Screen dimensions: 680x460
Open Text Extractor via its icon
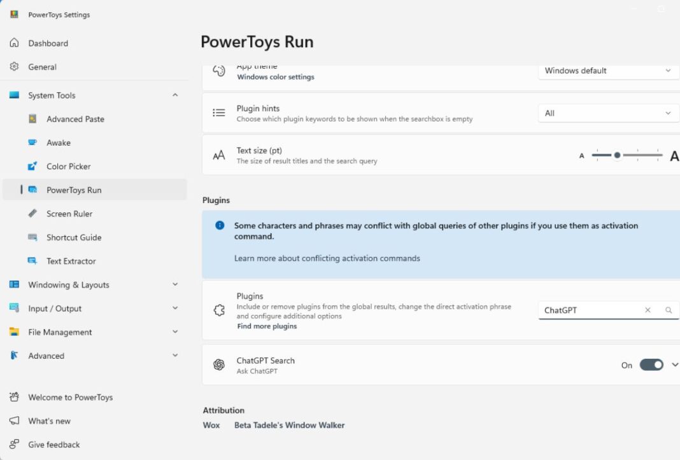click(32, 261)
